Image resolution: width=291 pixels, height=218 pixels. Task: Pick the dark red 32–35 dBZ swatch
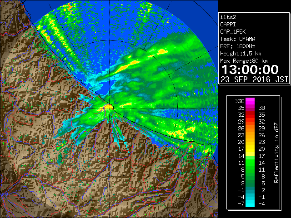click(250, 115)
